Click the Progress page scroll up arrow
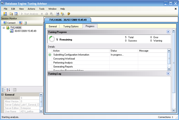 (174, 30)
